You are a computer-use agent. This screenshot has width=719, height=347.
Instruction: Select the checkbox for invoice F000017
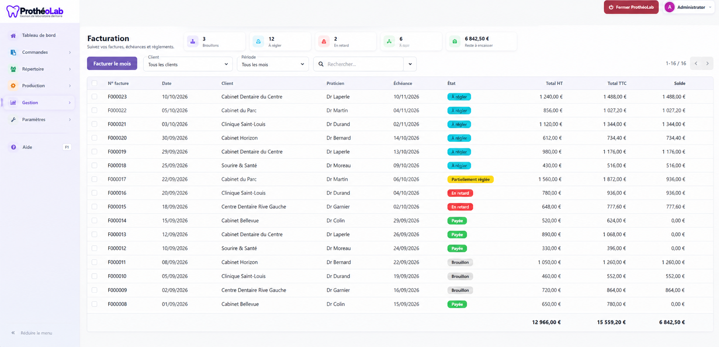[x=94, y=179]
